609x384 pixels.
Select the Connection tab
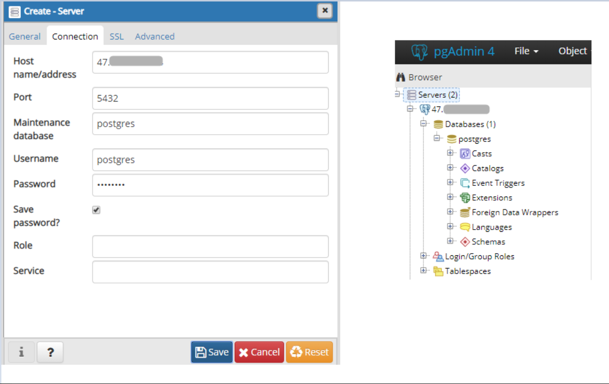(x=75, y=36)
